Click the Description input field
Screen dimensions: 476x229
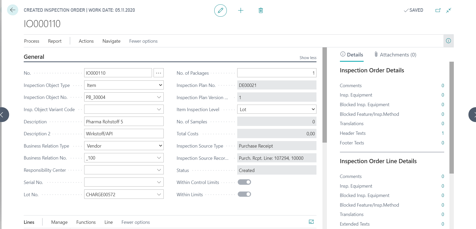tap(124, 122)
